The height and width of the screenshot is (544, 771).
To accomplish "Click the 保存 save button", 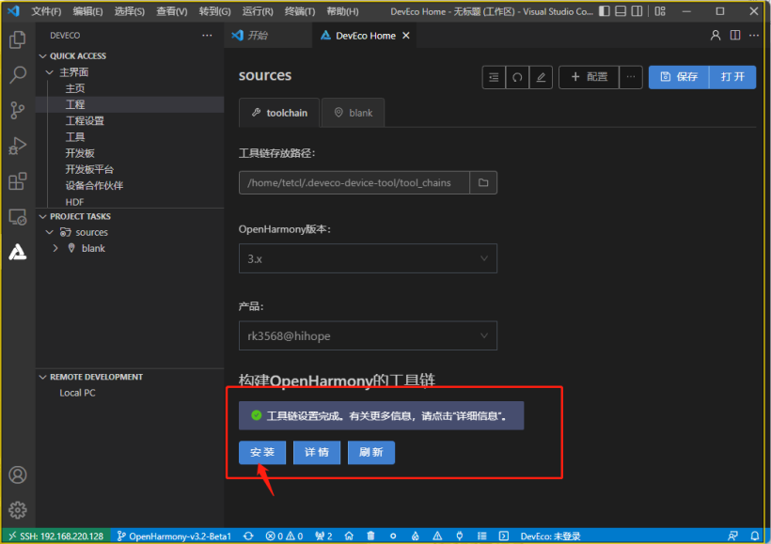I will tap(679, 77).
